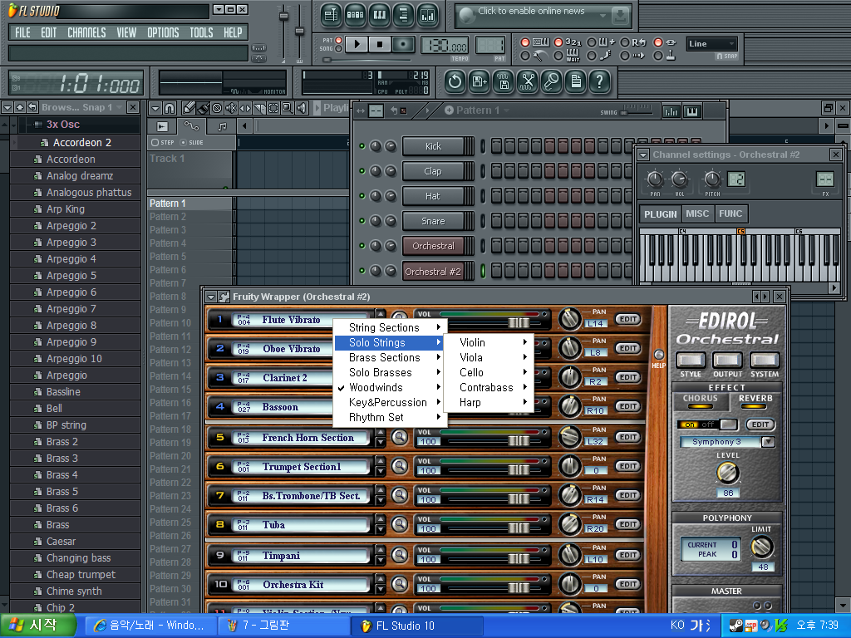The width and height of the screenshot is (851, 638).
Task: Click the render to audio file icon
Action: click(503, 81)
